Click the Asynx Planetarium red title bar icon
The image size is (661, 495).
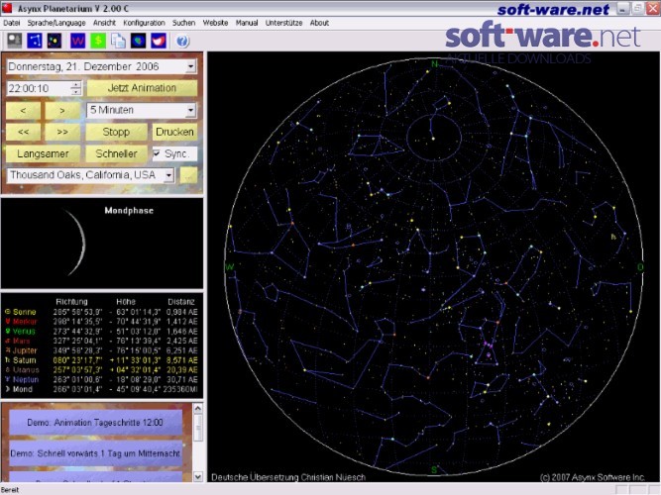(x=7, y=8)
